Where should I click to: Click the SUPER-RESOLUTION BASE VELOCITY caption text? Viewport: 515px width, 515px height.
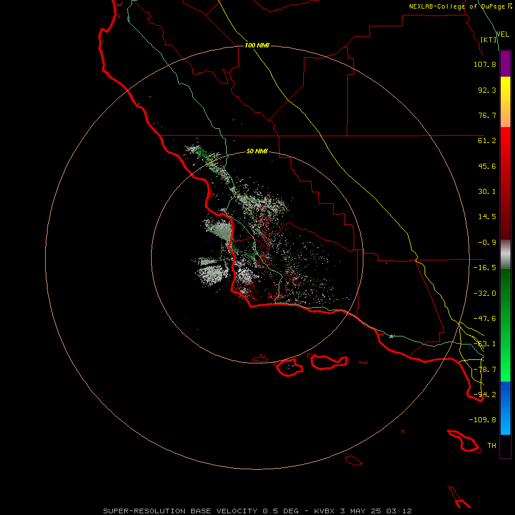[180, 511]
